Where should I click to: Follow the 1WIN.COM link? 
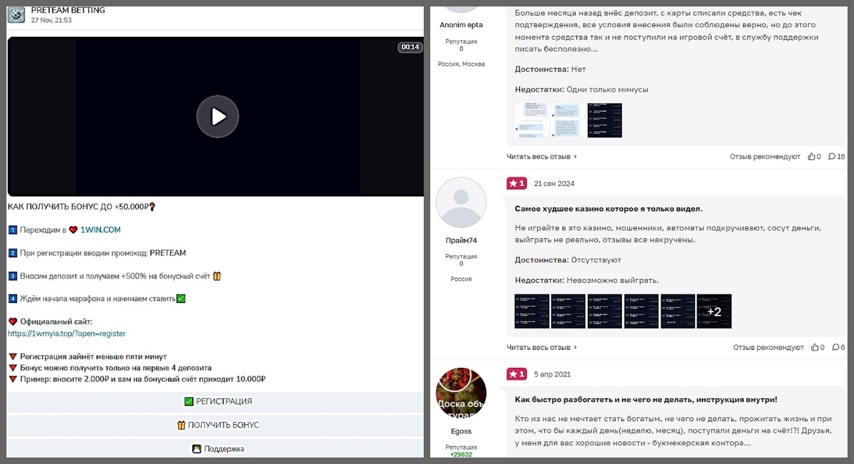click(x=100, y=230)
